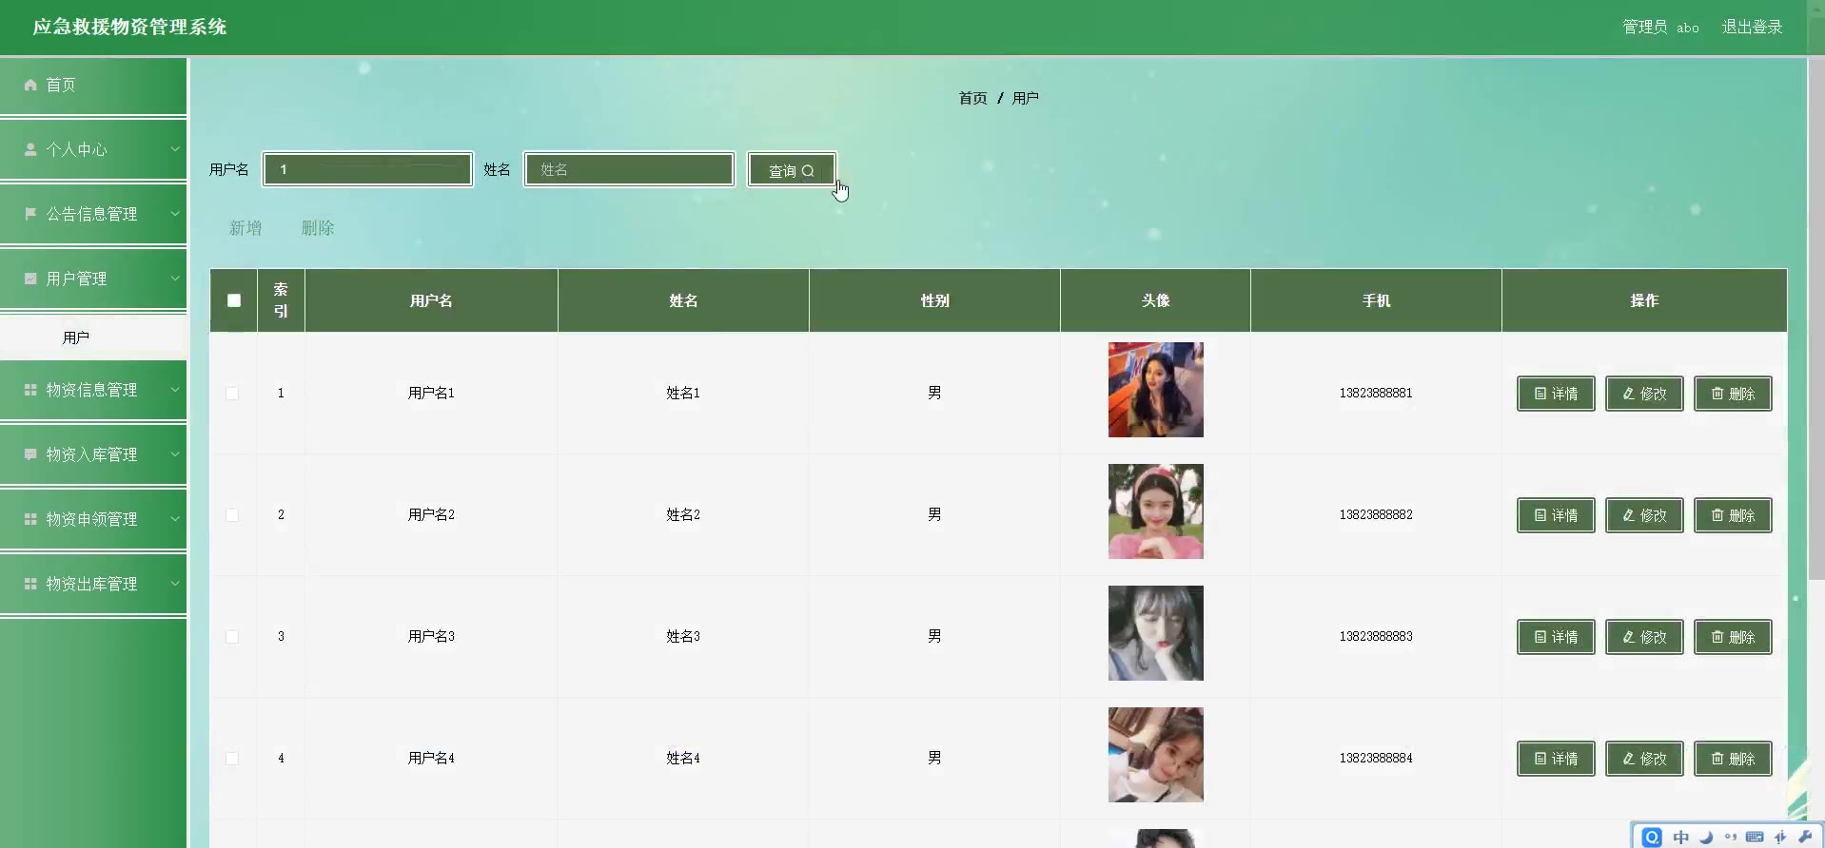Toggle the select-all checkbox in table header
Image resolution: width=1825 pixels, height=848 pixels.
[x=234, y=300]
